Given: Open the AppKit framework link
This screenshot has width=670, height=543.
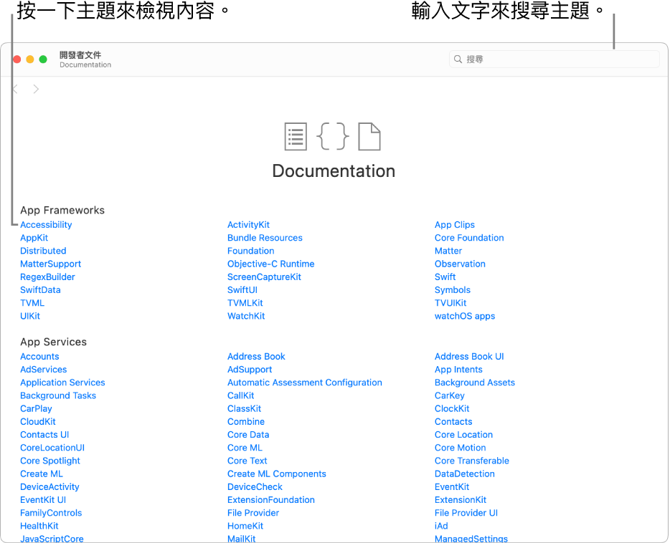Looking at the screenshot, I should (34, 238).
